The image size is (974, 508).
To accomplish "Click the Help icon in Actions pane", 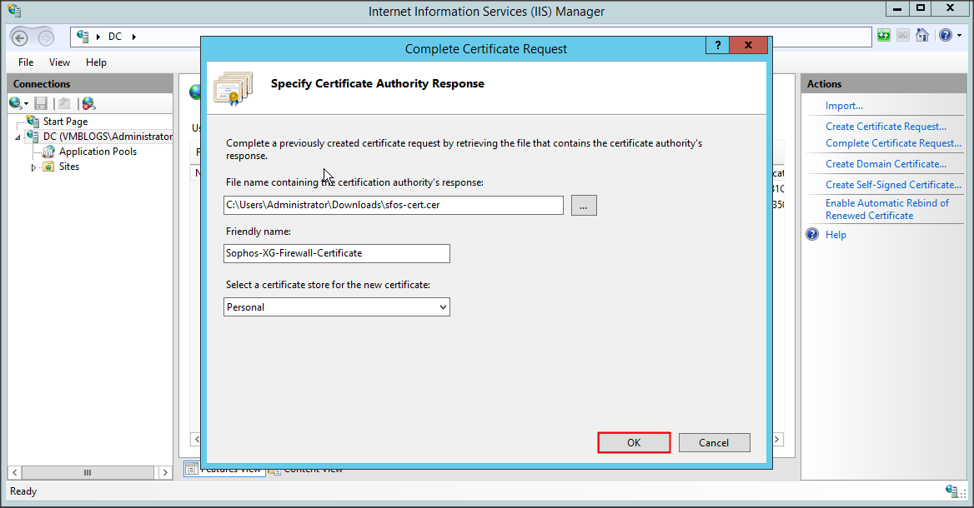I will pyautogui.click(x=813, y=235).
